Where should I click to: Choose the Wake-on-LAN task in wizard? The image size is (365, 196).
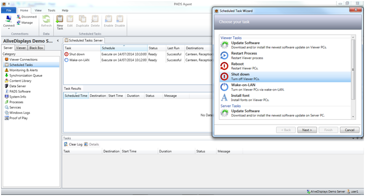(285, 87)
